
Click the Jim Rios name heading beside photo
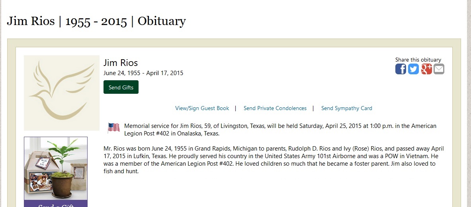(121, 63)
